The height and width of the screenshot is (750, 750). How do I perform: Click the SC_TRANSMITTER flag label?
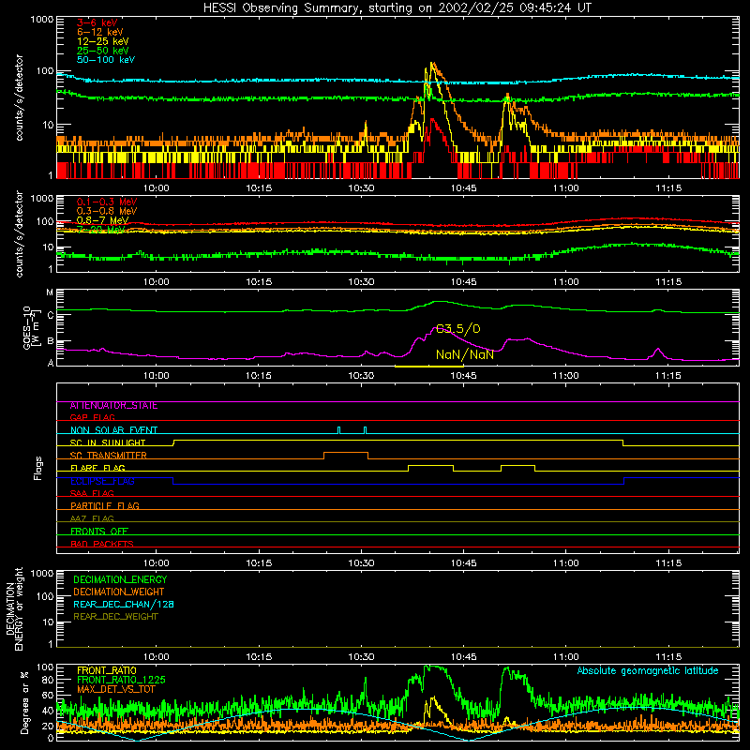coord(108,455)
